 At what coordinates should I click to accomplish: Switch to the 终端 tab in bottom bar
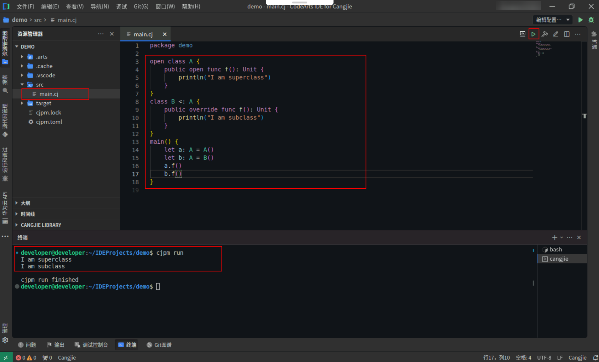pos(127,345)
